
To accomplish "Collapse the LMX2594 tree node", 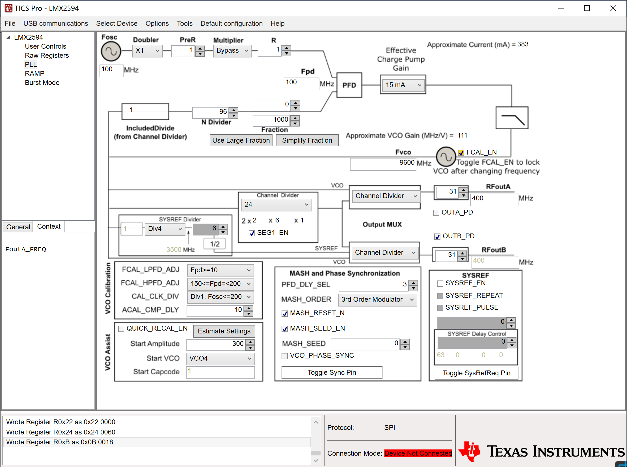I will tap(8, 37).
